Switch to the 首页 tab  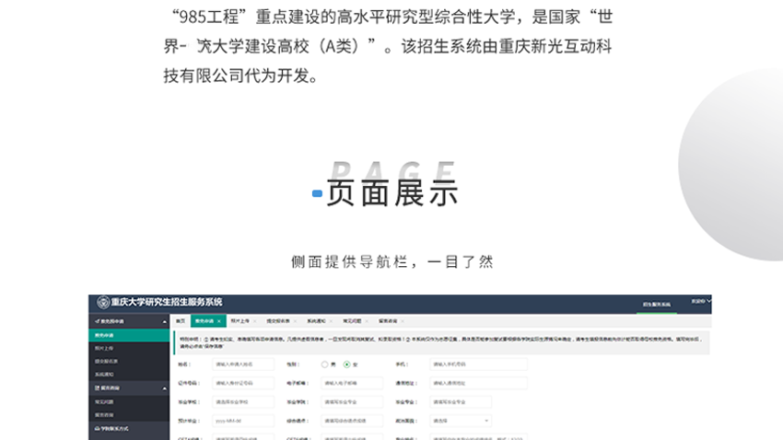[181, 320]
